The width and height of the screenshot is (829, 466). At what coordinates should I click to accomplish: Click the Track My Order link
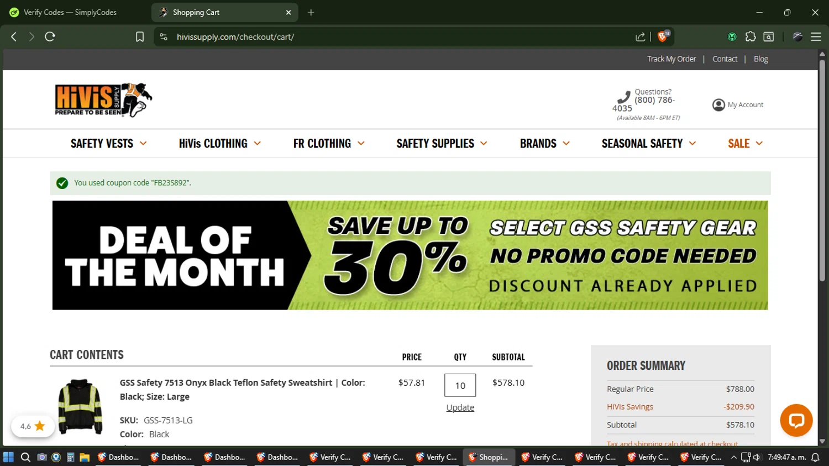click(x=671, y=59)
